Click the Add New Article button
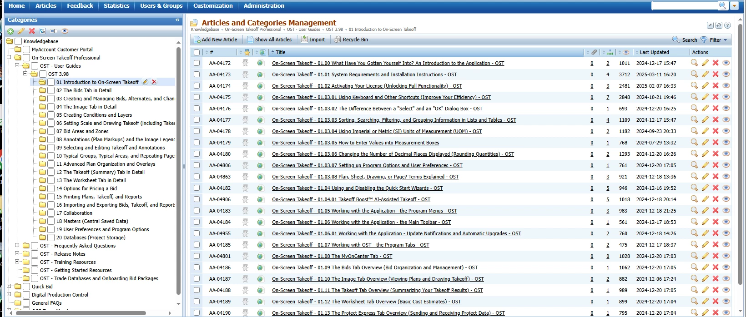 tap(216, 40)
